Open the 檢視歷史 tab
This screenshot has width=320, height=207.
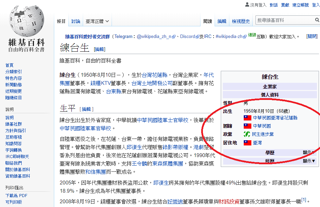241,21
